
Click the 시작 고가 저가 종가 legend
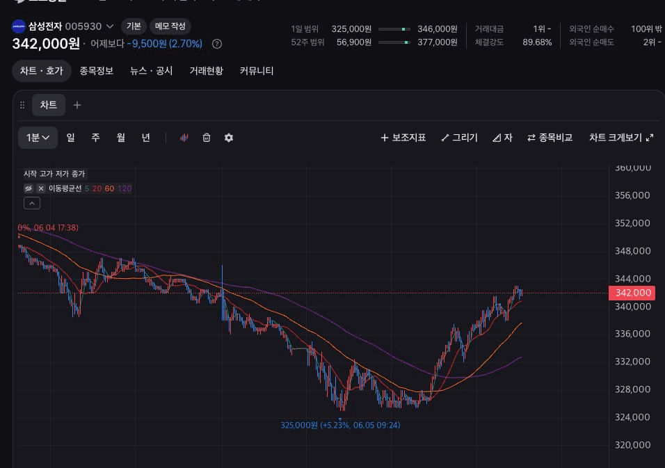(54, 174)
